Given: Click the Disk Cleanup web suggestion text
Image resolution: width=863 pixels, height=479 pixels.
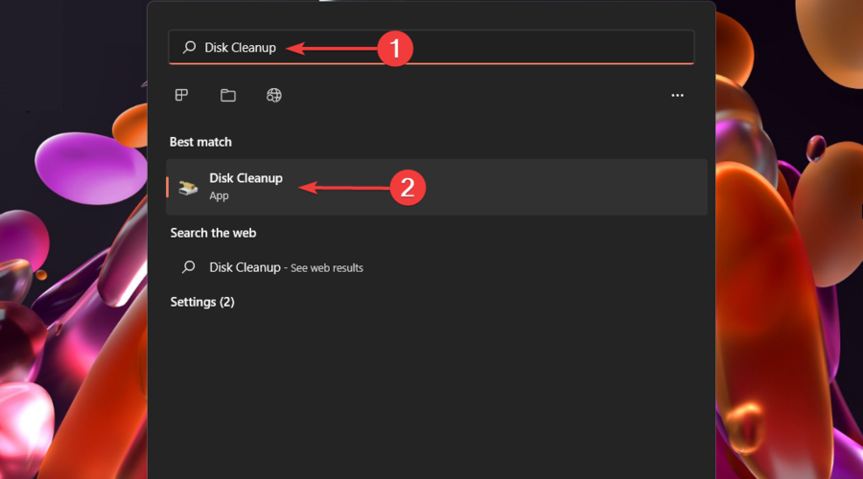Looking at the screenshot, I should (245, 267).
